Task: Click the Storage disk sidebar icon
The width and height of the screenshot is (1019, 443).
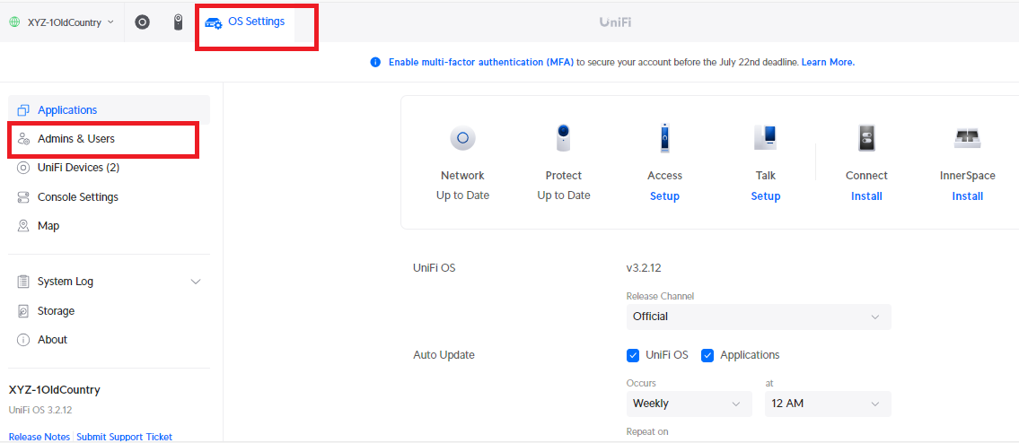Action: point(23,311)
